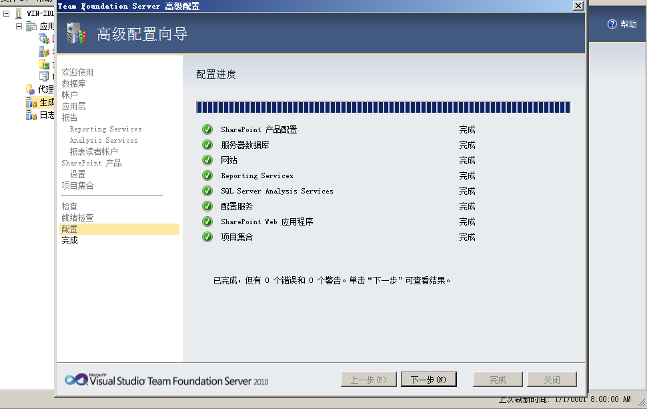Click the wizard server icon in header

click(x=76, y=33)
